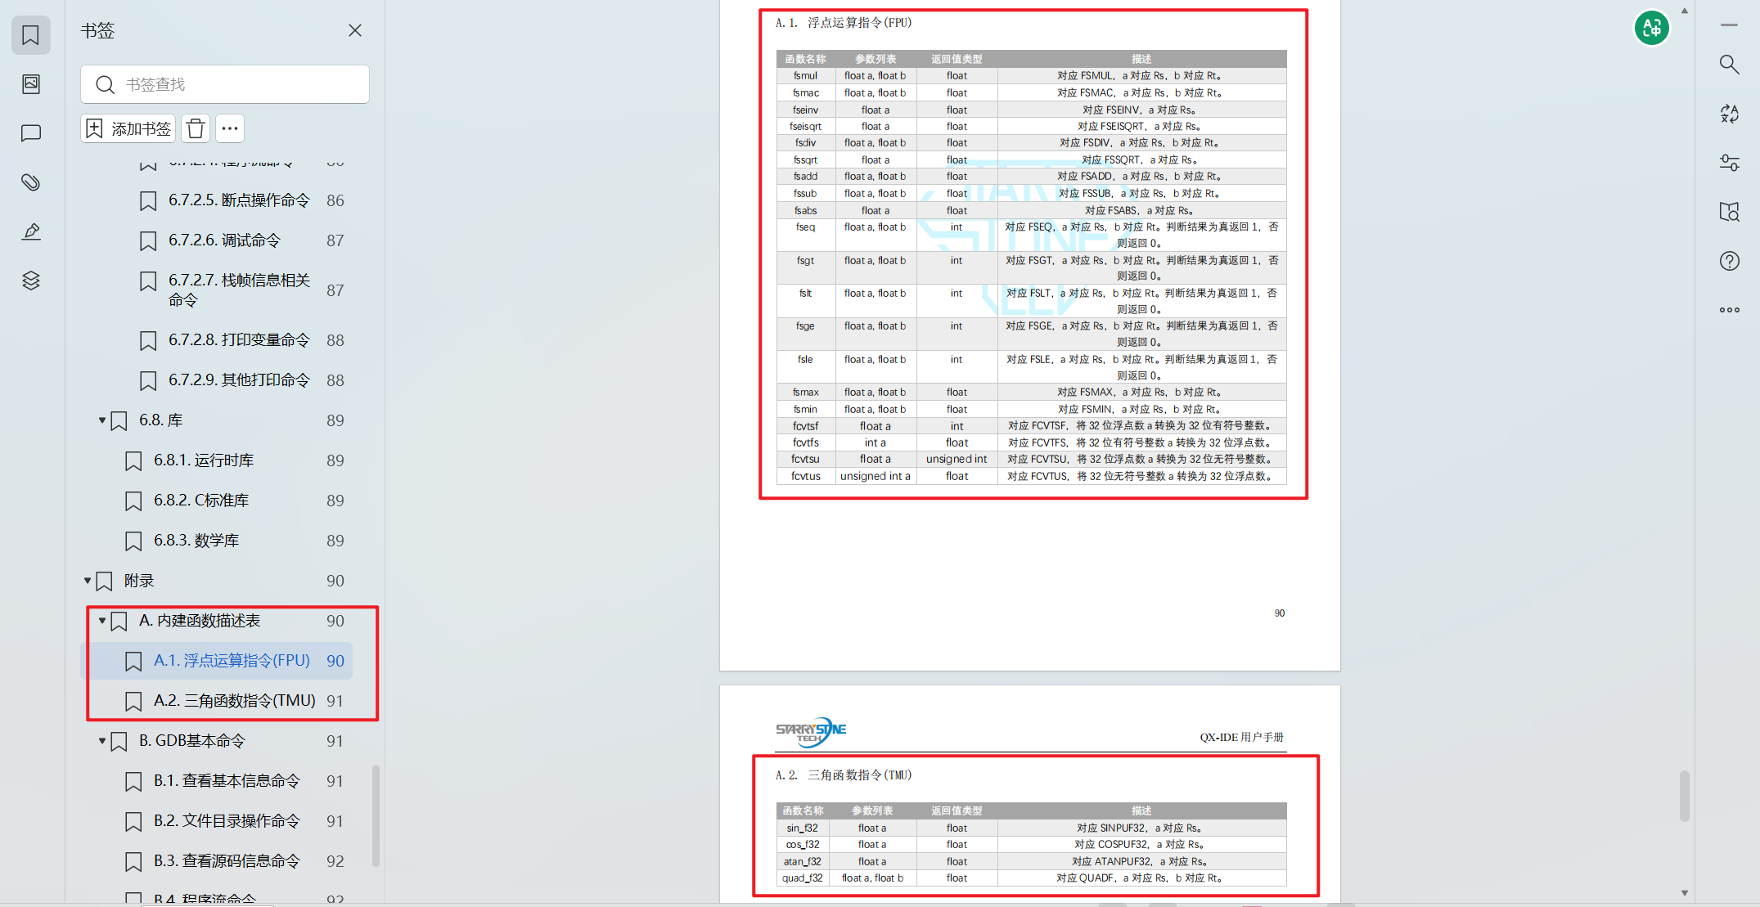Go to bookmark B.2. 文件目录操作命令
Image resolution: width=1760 pixels, height=907 pixels.
click(x=227, y=821)
